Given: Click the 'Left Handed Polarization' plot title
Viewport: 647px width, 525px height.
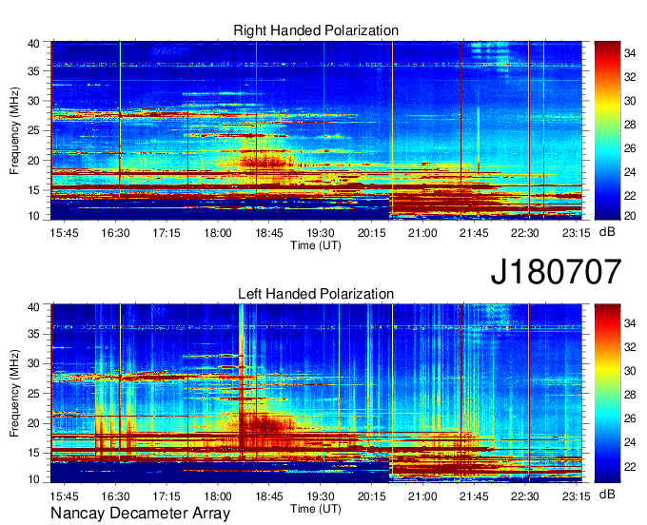Looking at the screenshot, I should tap(316, 294).
